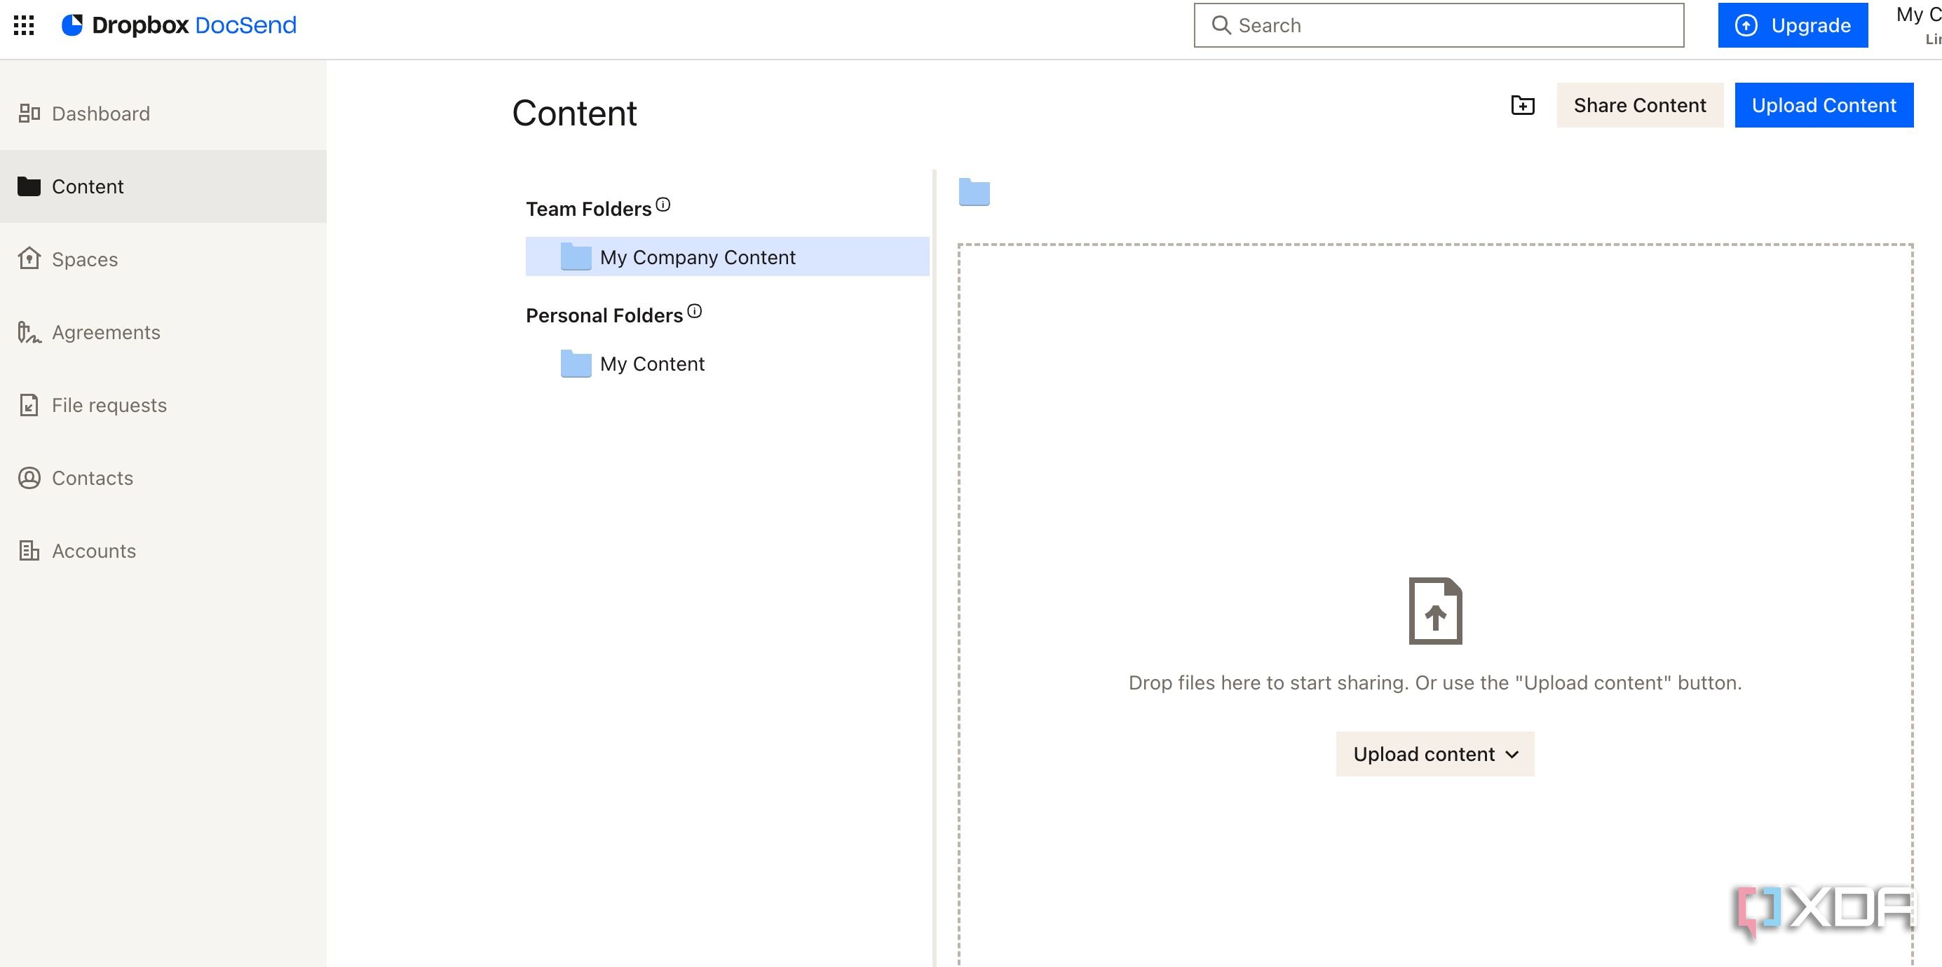Click the Team Folders info icon

point(663,204)
